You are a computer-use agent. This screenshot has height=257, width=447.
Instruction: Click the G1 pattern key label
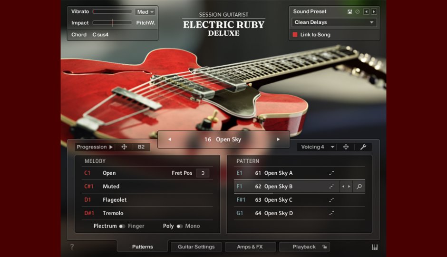coord(240,213)
